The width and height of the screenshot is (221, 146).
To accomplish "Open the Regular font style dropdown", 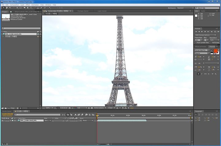I will 202,53.
